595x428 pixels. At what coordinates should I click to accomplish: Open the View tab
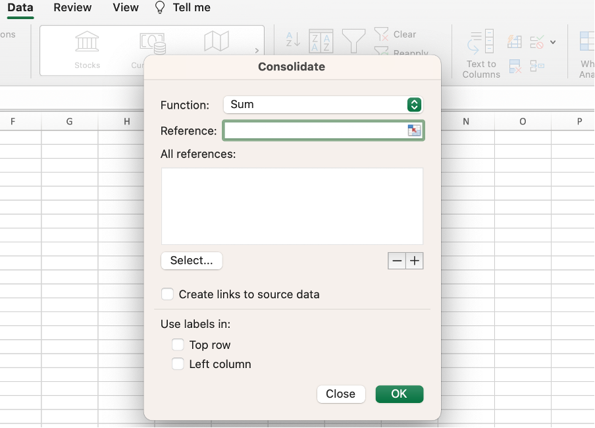(125, 8)
